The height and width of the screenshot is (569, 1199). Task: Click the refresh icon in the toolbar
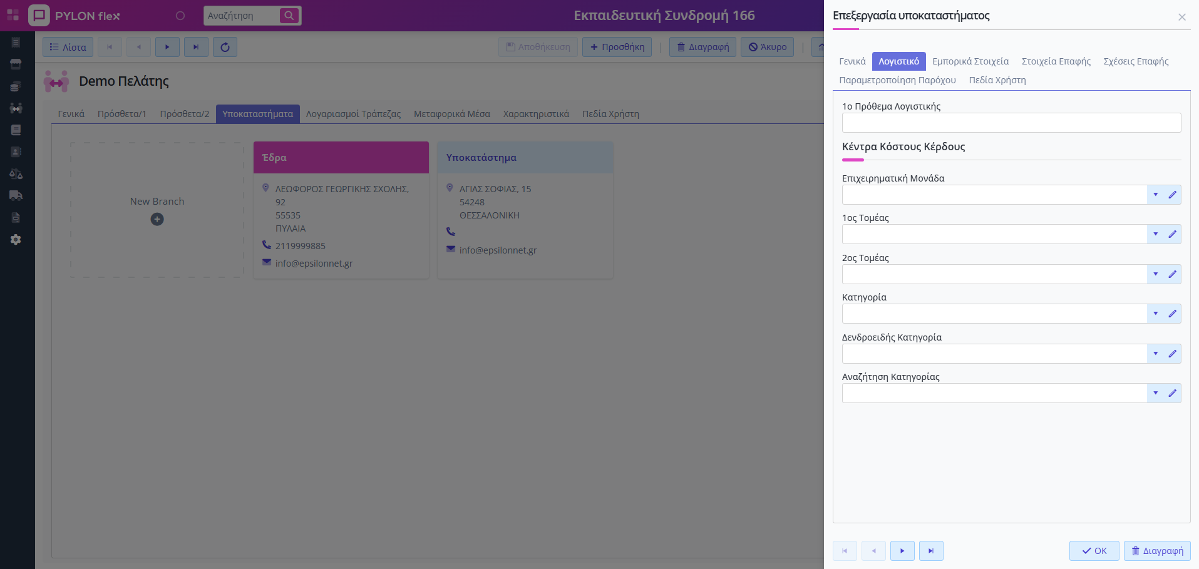(x=225, y=47)
